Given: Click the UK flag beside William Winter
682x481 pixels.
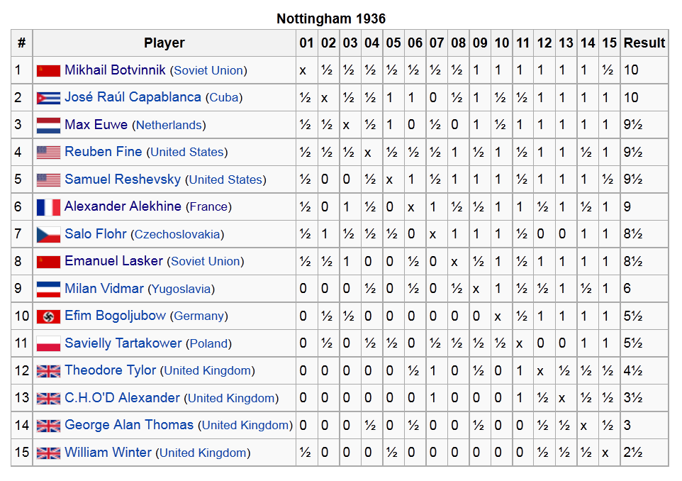Looking at the screenshot, I should click(48, 453).
